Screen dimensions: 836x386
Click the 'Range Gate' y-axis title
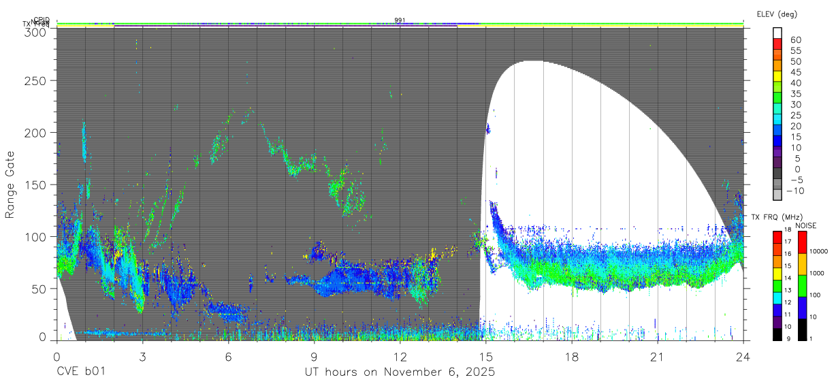10,184
